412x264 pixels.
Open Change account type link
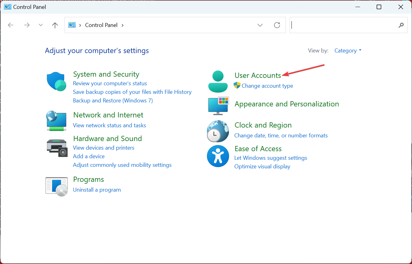[267, 86]
